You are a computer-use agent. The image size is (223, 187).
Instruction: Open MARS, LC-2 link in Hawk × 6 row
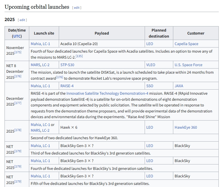(40, 130)
